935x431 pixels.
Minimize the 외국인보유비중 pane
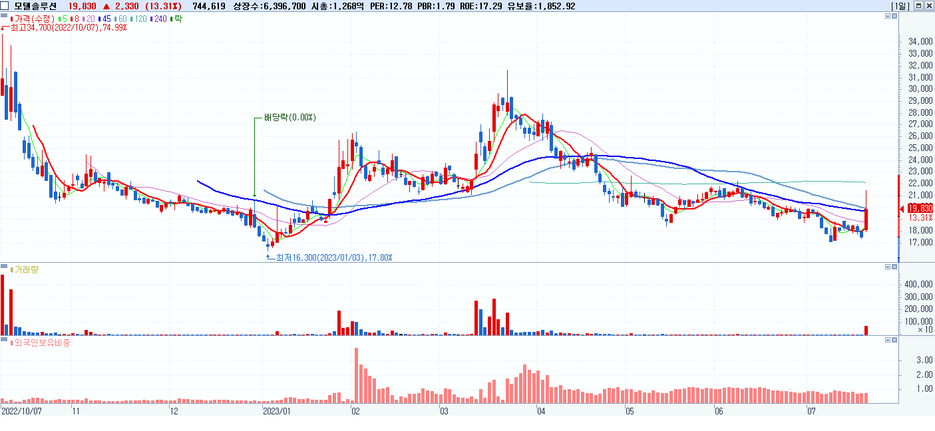click(x=888, y=340)
